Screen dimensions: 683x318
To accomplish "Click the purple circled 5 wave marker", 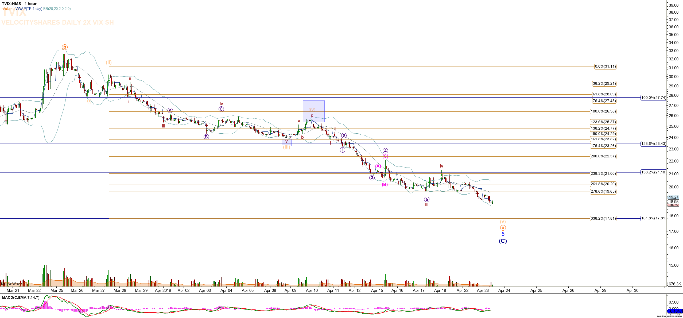I will click(x=427, y=199).
